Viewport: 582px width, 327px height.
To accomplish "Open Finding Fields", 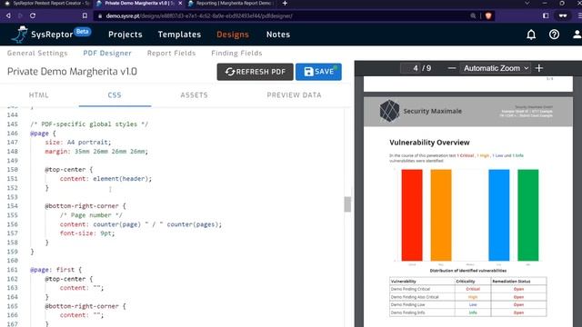I will tap(236, 53).
